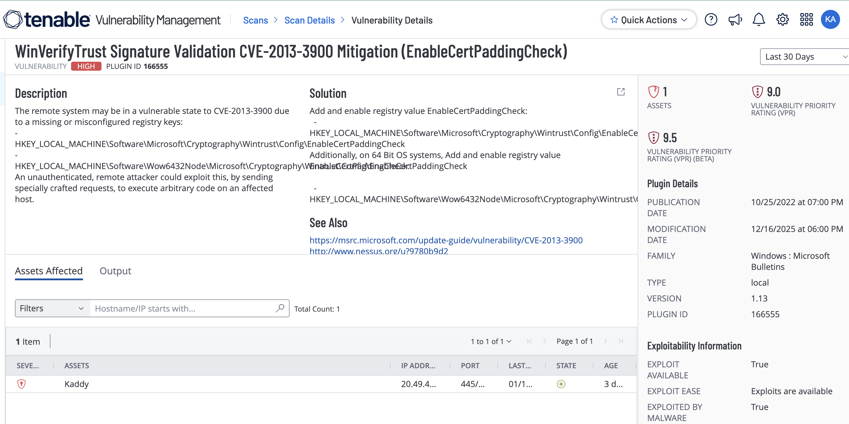
Task: Click the search magnifier icon
Action: click(280, 308)
